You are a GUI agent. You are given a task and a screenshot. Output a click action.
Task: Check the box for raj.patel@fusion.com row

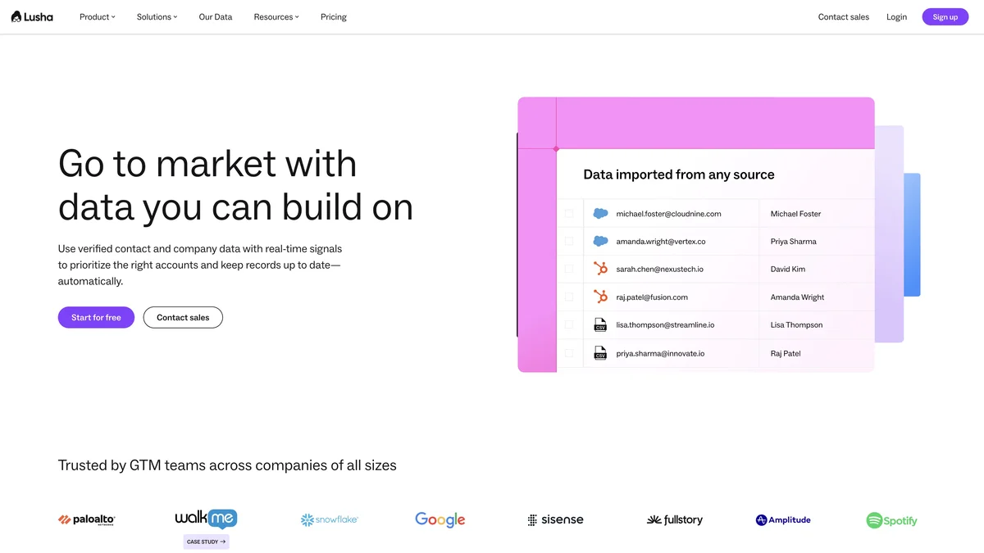(569, 297)
